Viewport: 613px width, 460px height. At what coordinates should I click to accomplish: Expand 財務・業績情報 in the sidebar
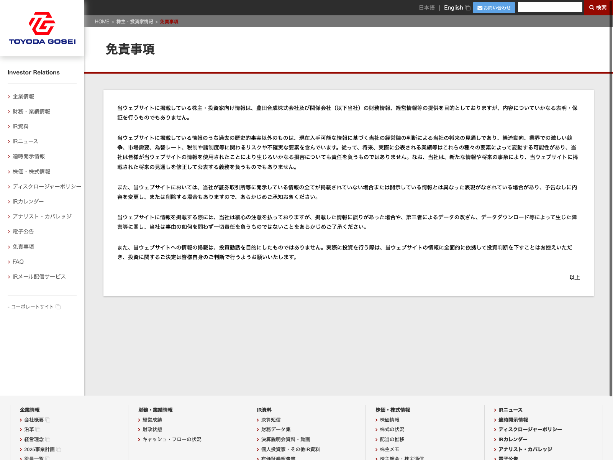[x=31, y=112]
